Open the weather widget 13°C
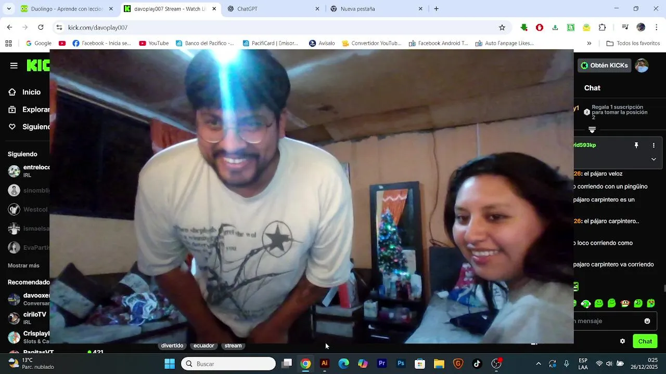This screenshot has height=374, width=666. tap(31, 364)
